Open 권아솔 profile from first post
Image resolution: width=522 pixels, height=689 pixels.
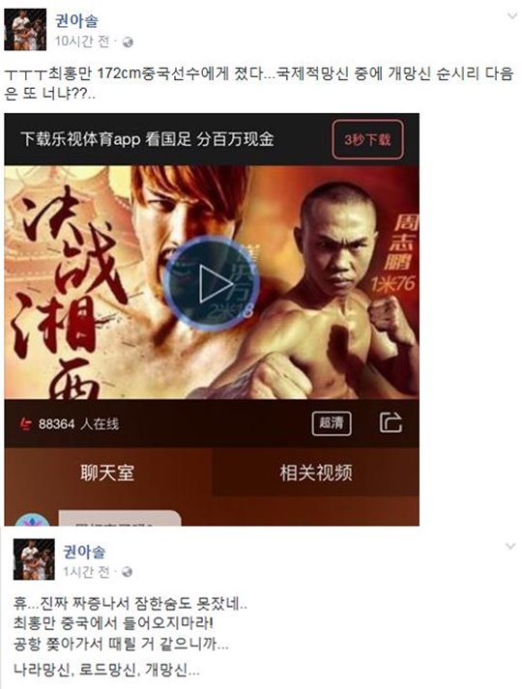[76, 20]
